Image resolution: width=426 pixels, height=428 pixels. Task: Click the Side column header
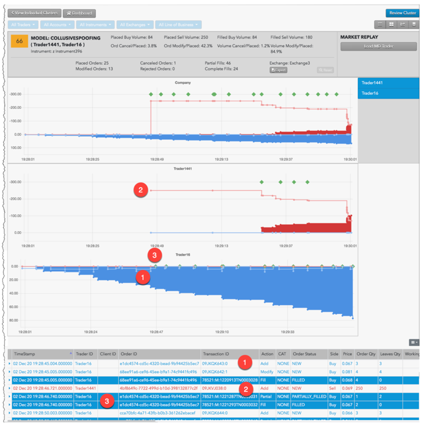click(x=334, y=354)
